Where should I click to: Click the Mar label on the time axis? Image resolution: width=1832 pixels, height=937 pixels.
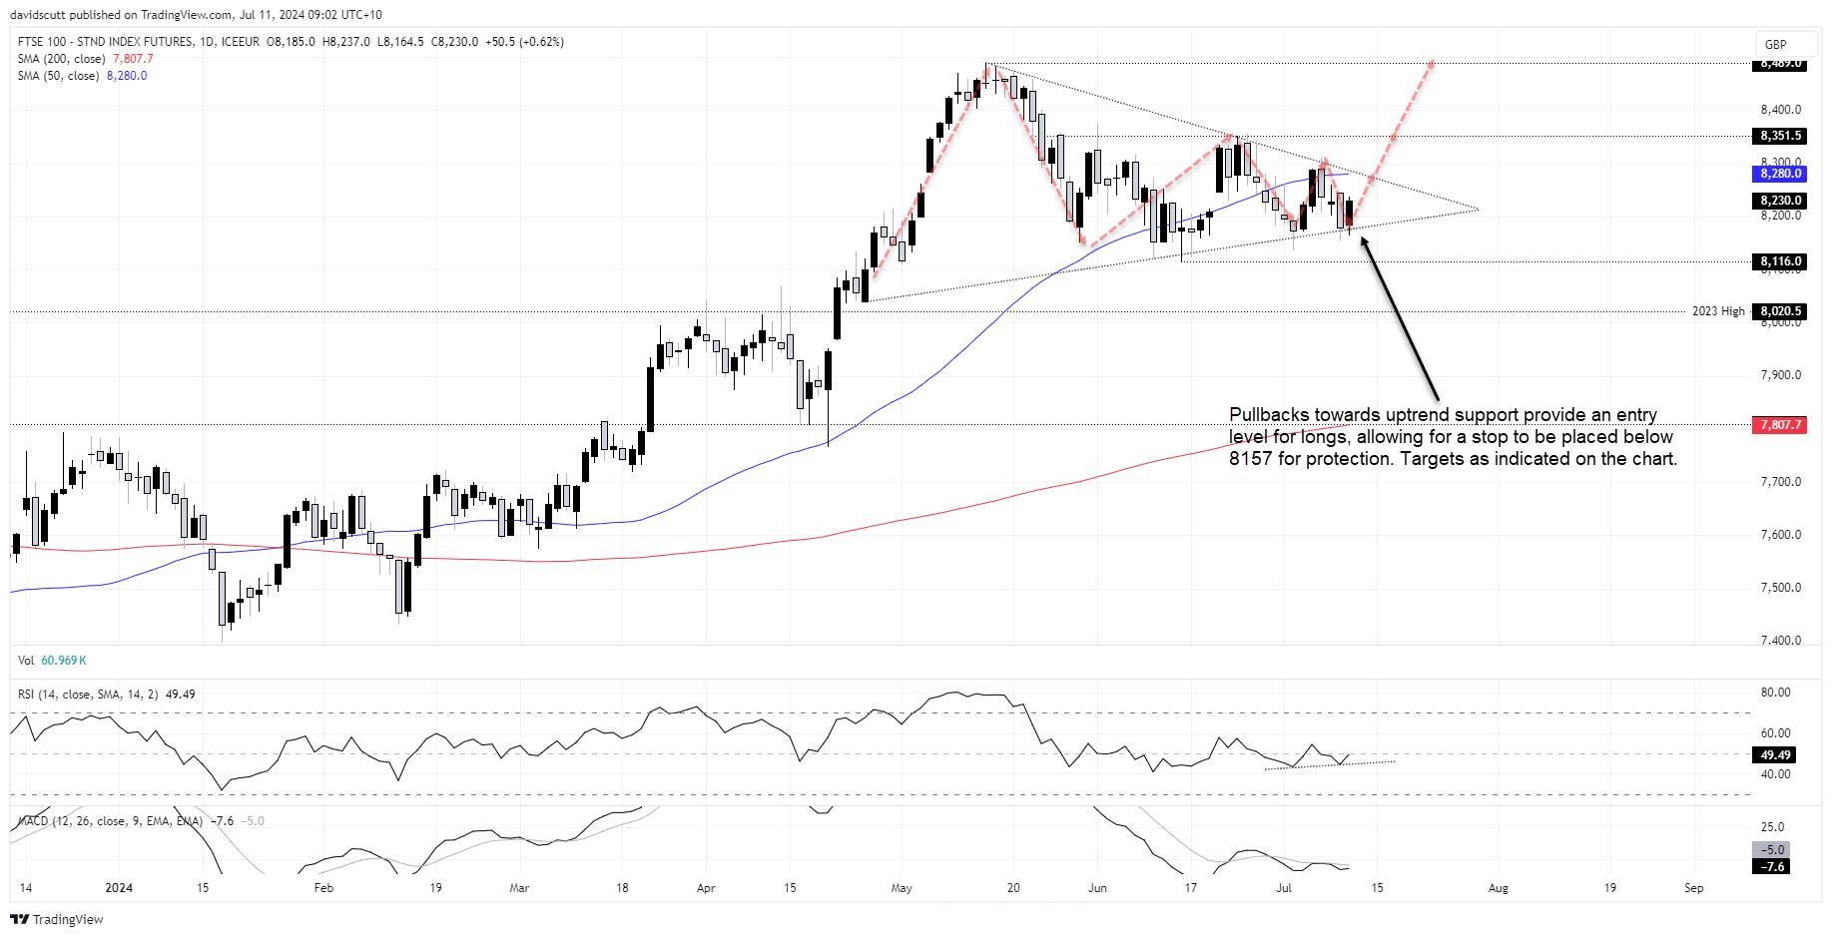(x=519, y=888)
